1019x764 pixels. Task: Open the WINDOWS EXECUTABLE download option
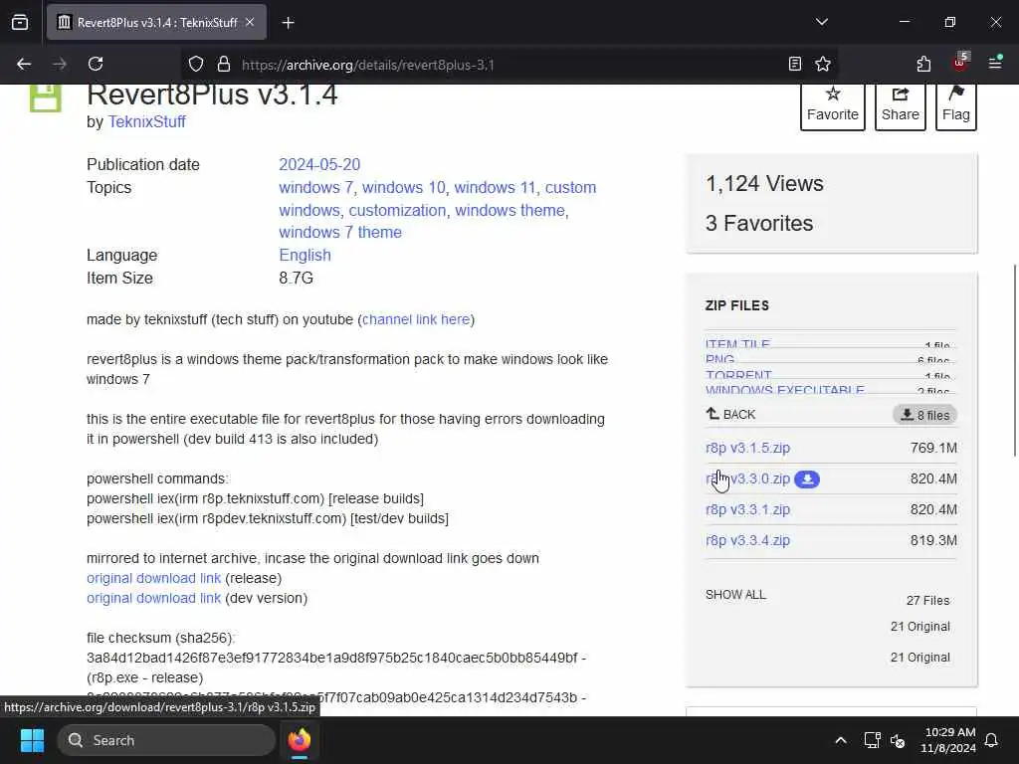(784, 390)
